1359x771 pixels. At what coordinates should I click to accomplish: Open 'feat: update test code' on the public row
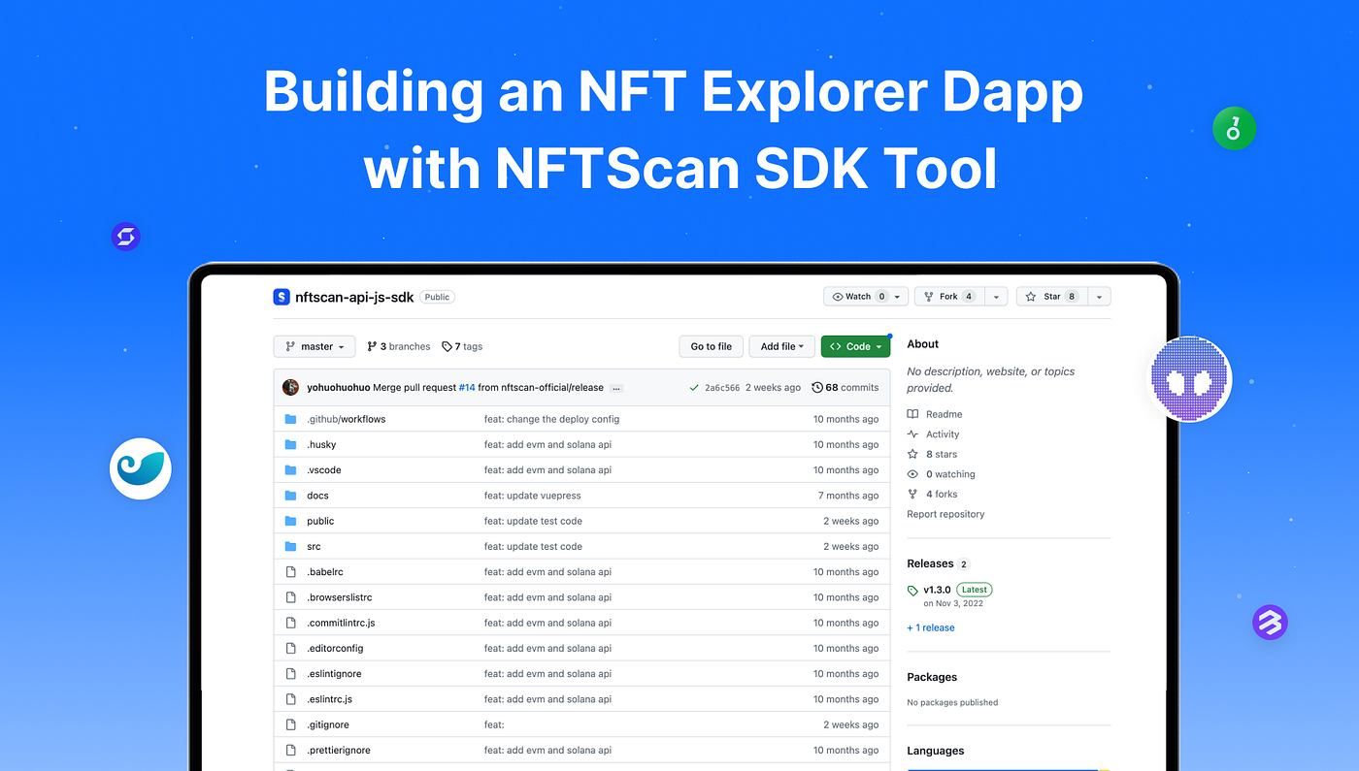533,521
